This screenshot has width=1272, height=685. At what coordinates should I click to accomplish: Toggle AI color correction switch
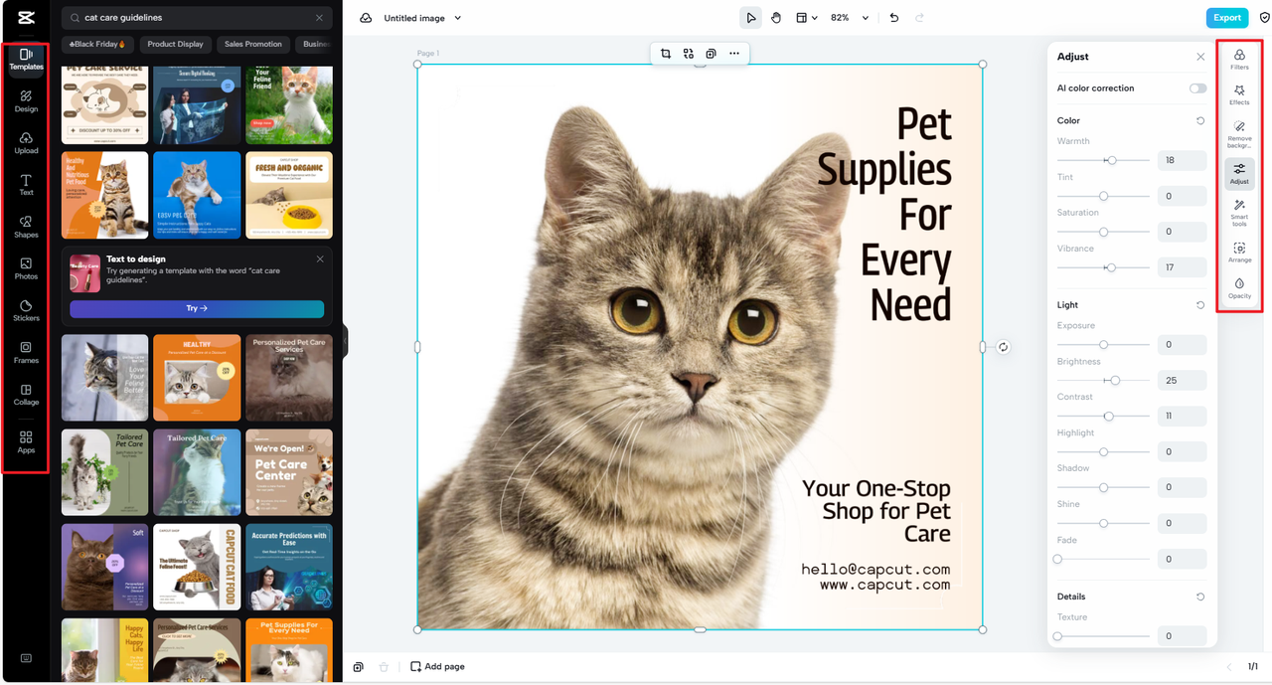click(1197, 88)
